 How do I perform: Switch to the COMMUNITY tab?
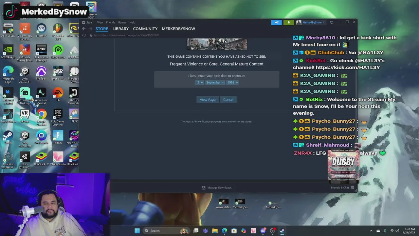click(x=145, y=29)
